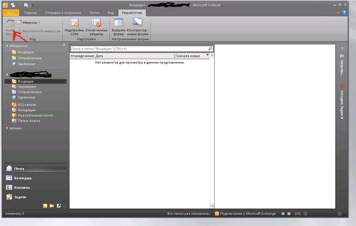Open the Файл tab
Screen dimensions: 356x226
click(11, 13)
